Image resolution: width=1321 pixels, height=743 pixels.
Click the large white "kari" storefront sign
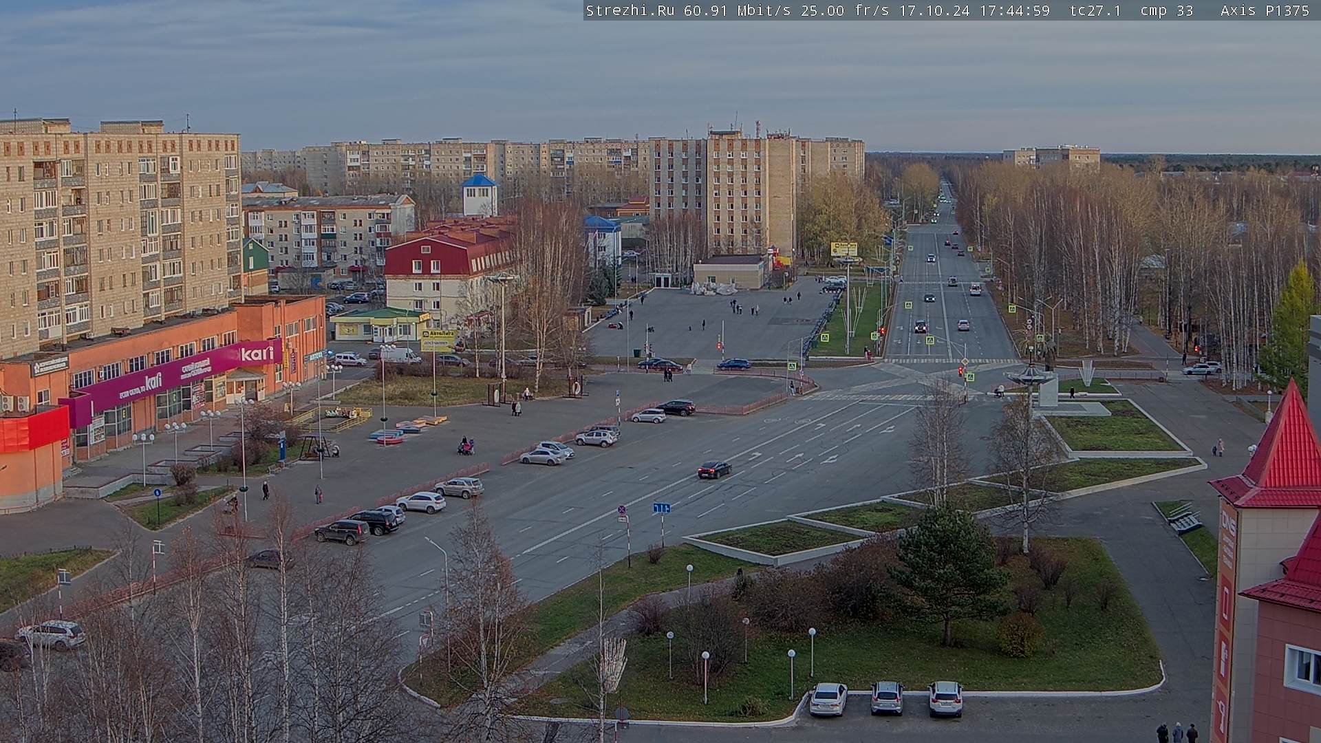coord(257,354)
